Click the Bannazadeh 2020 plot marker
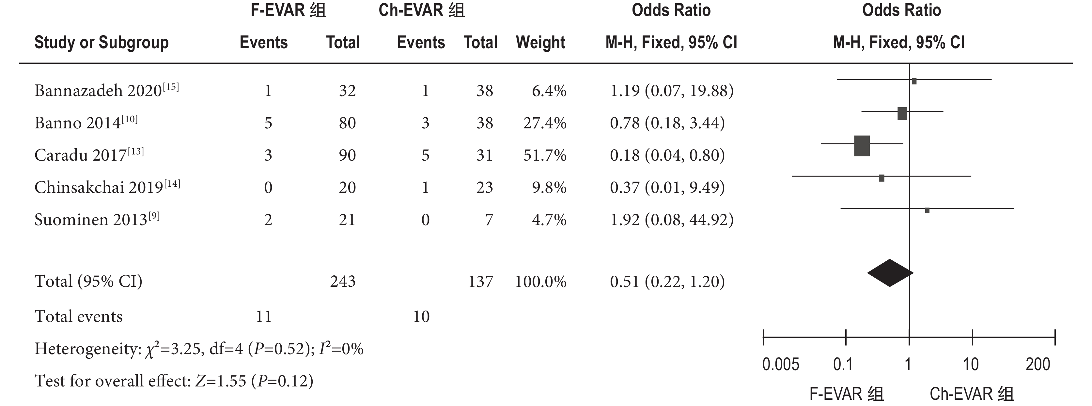 (914, 81)
